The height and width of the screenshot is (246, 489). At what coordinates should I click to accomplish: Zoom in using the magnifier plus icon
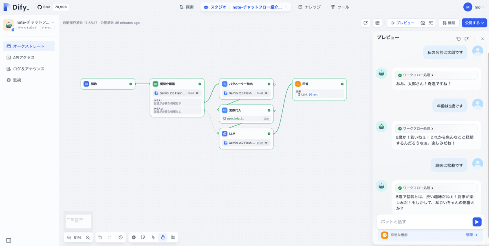click(88, 237)
